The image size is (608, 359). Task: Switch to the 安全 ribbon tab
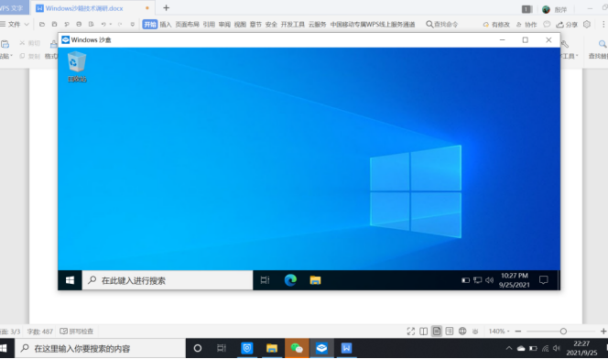pyautogui.click(x=271, y=24)
